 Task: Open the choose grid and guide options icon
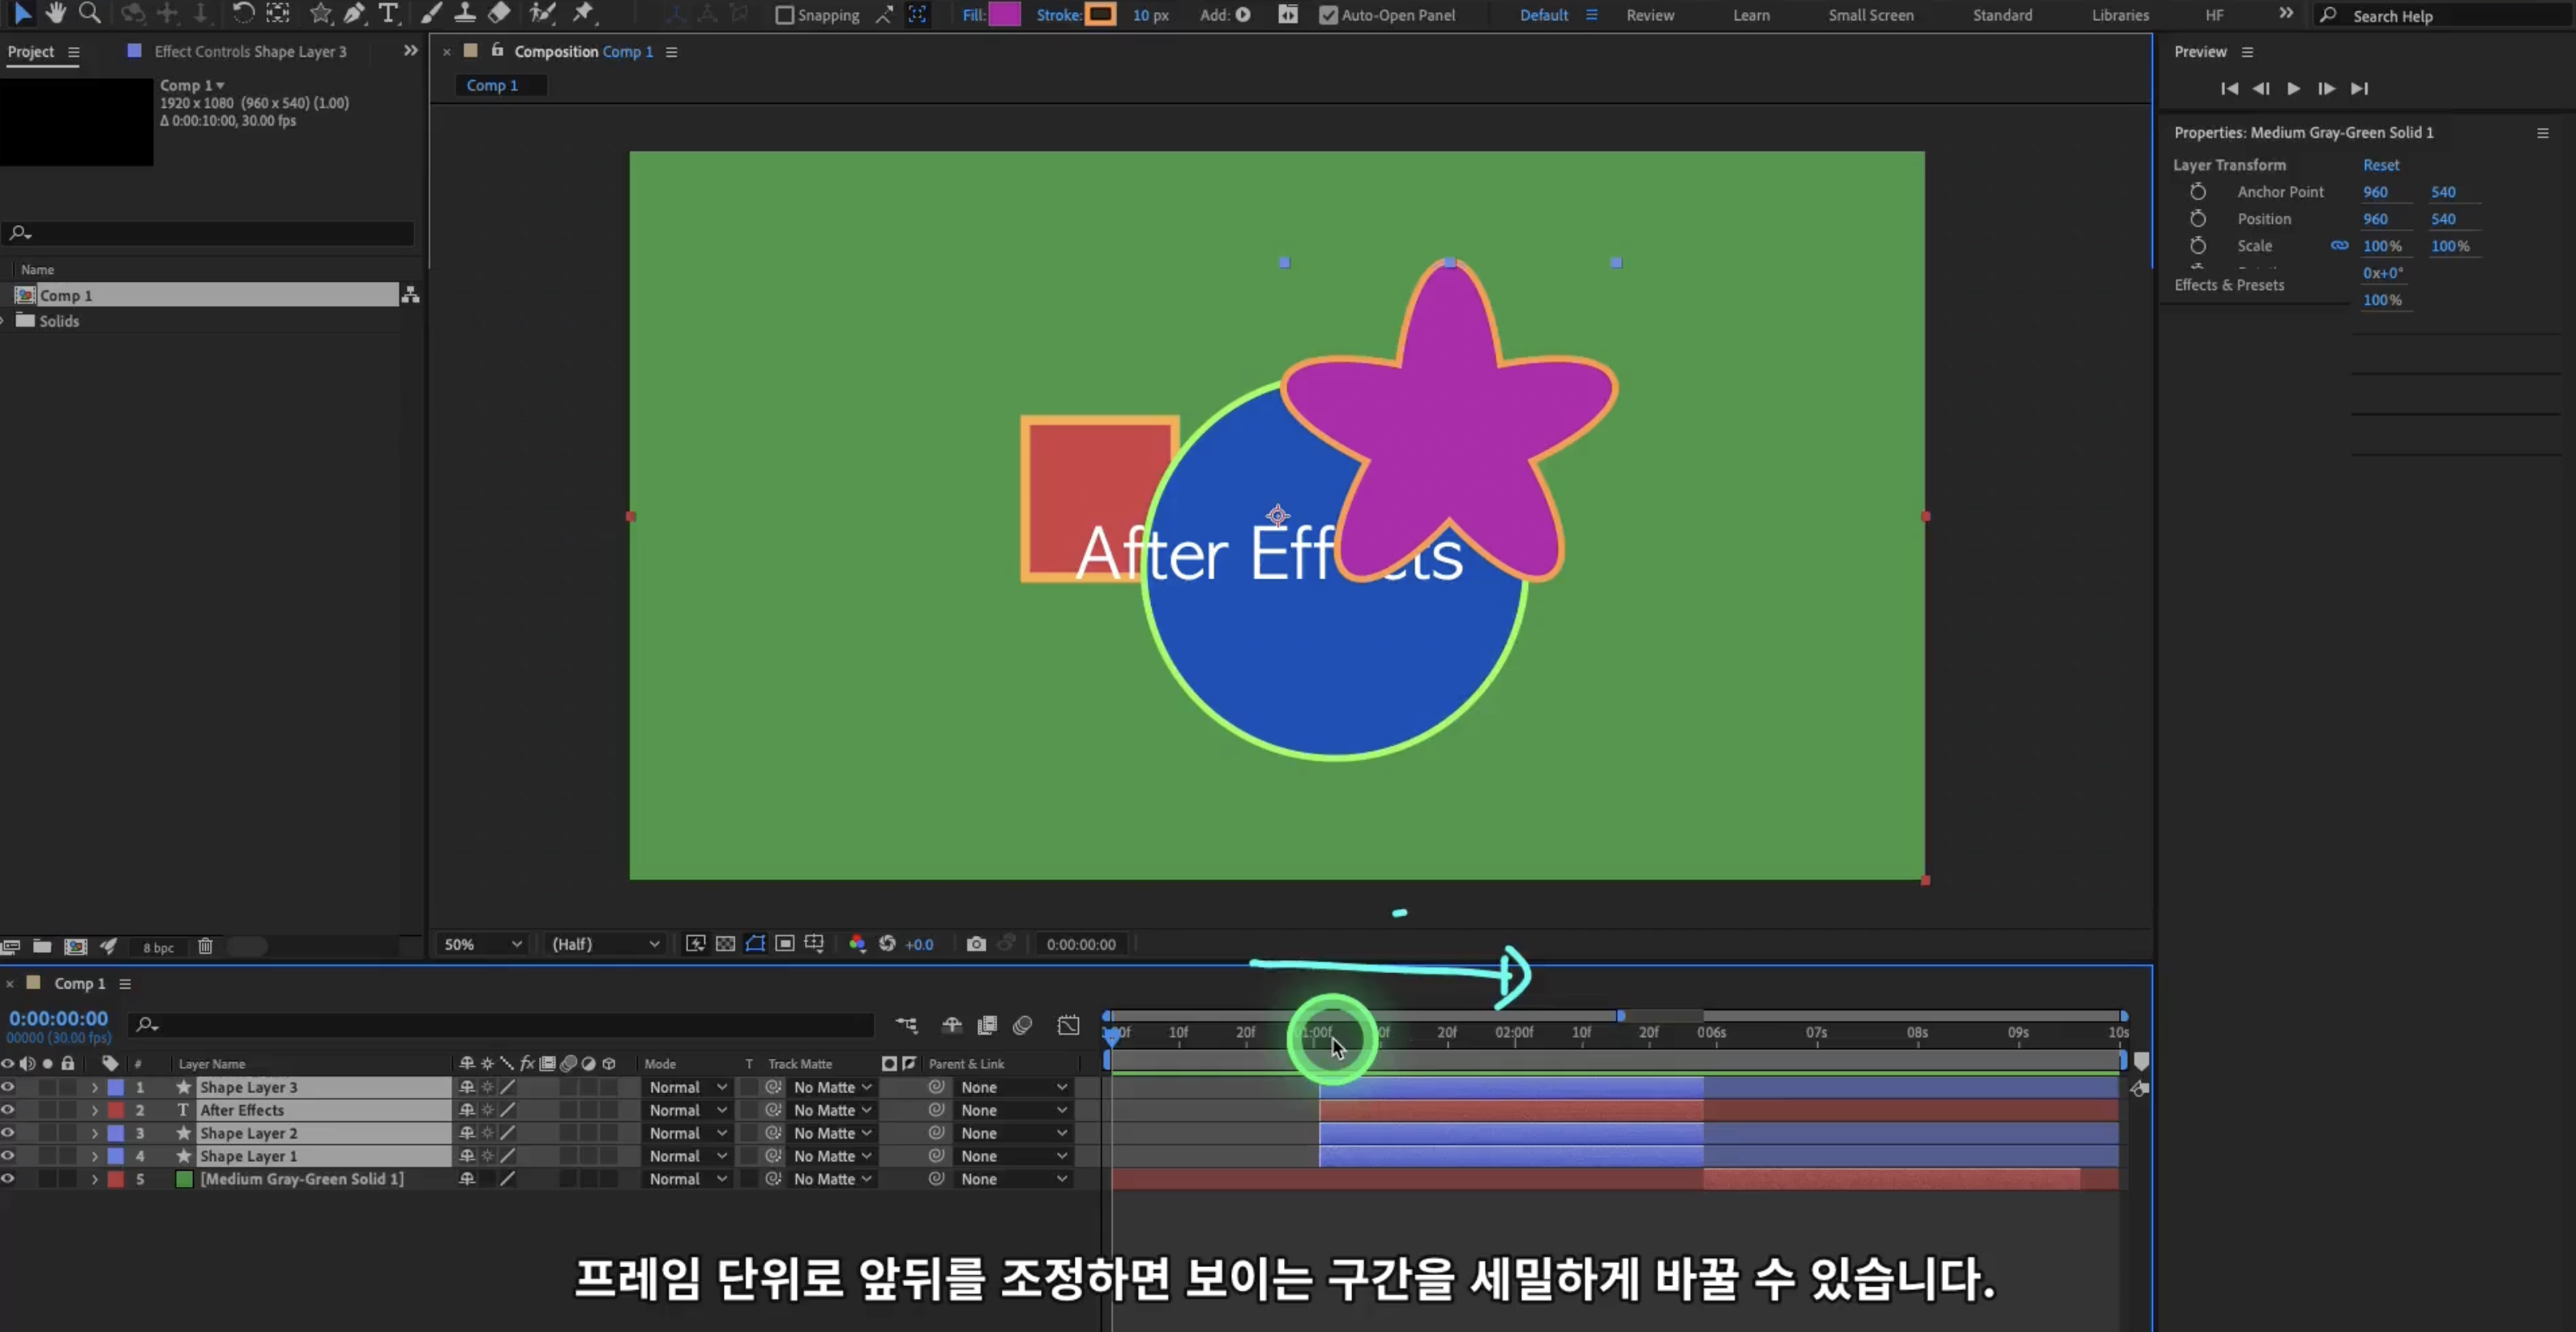(x=814, y=944)
